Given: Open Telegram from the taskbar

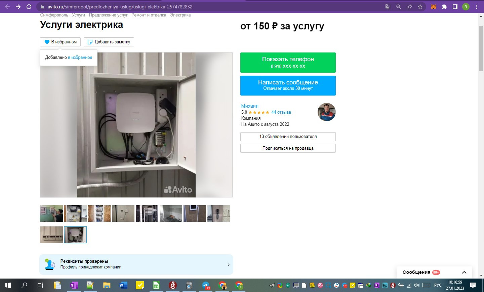Looking at the screenshot, I should point(206,285).
